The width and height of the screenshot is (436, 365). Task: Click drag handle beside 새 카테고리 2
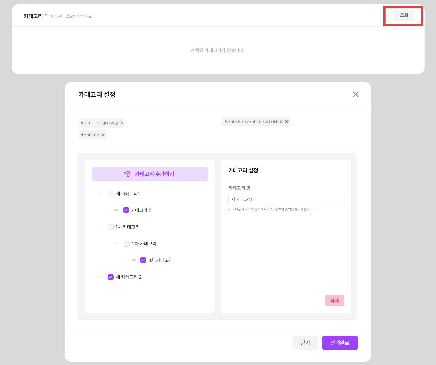click(102, 277)
